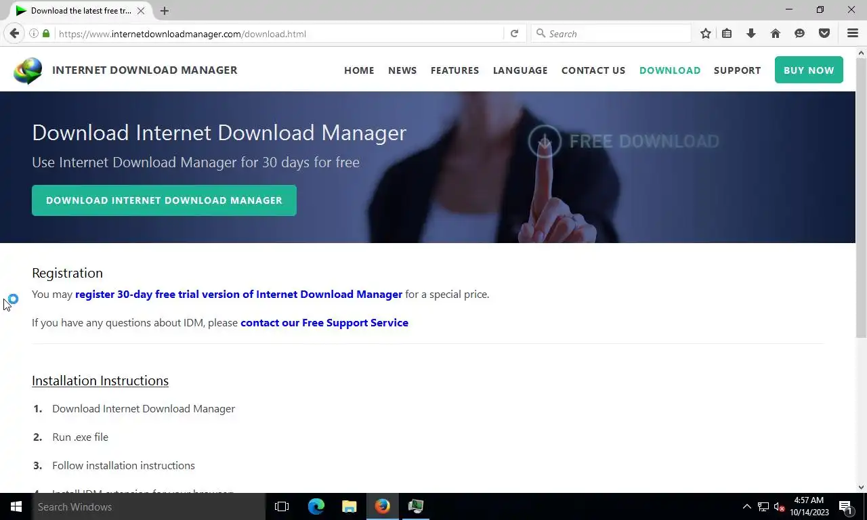The image size is (867, 520).
Task: Open the SUPPORT page
Action: click(x=737, y=70)
